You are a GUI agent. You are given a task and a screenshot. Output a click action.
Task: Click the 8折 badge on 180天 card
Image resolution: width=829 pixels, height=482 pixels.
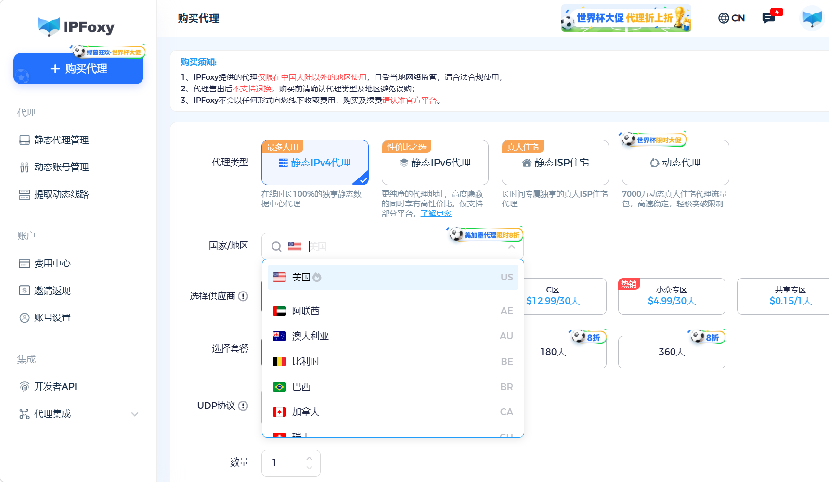588,337
